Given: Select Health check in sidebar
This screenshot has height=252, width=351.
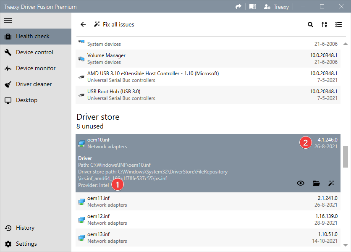Looking at the screenshot, I should tap(36, 36).
